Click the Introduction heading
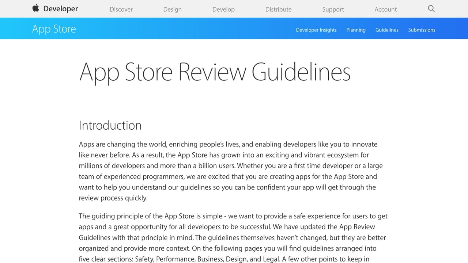Screen dimensions: 468x263 click(x=110, y=125)
